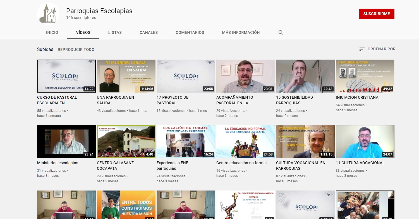The width and height of the screenshot is (419, 219).
Task: Open the Taller de Espiritualidad Calasancia thumbnail
Action: (246, 205)
